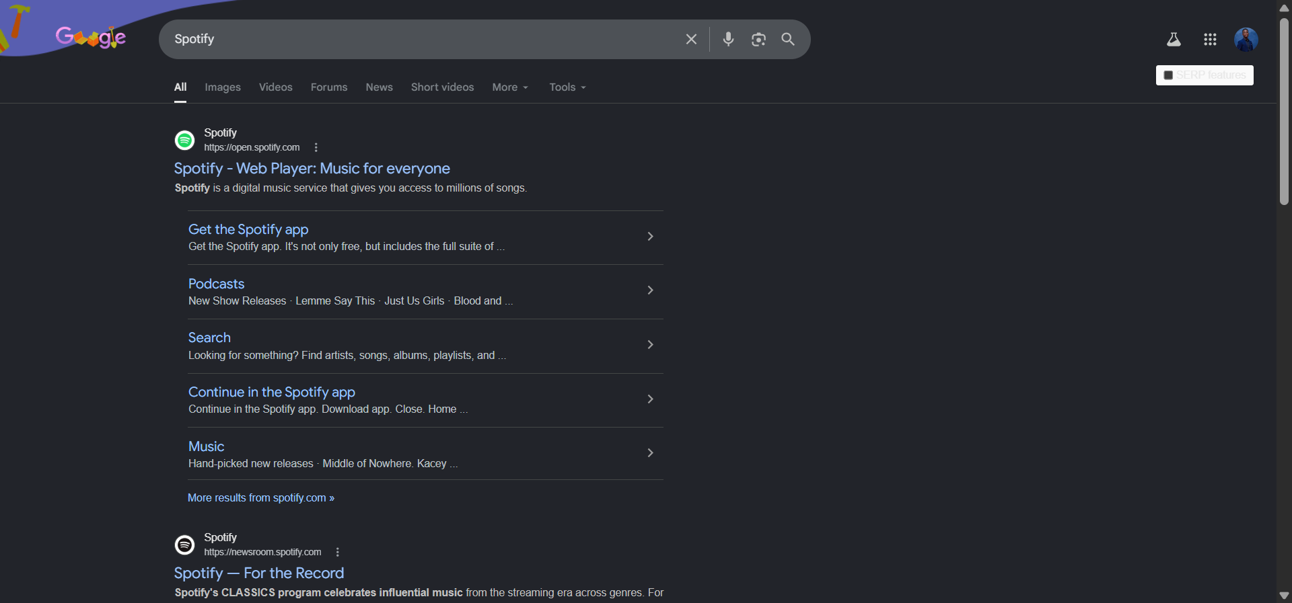1292x603 pixels.
Task: Open Spotify — For the Record result
Action: (x=259, y=573)
